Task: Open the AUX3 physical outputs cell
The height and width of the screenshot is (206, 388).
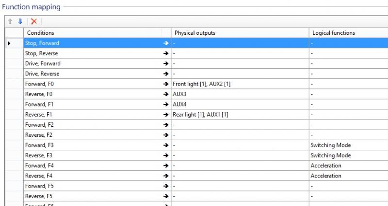Action: tap(240, 94)
